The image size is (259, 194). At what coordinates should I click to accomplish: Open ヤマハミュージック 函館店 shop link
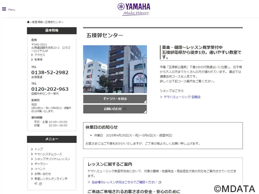click(x=182, y=97)
